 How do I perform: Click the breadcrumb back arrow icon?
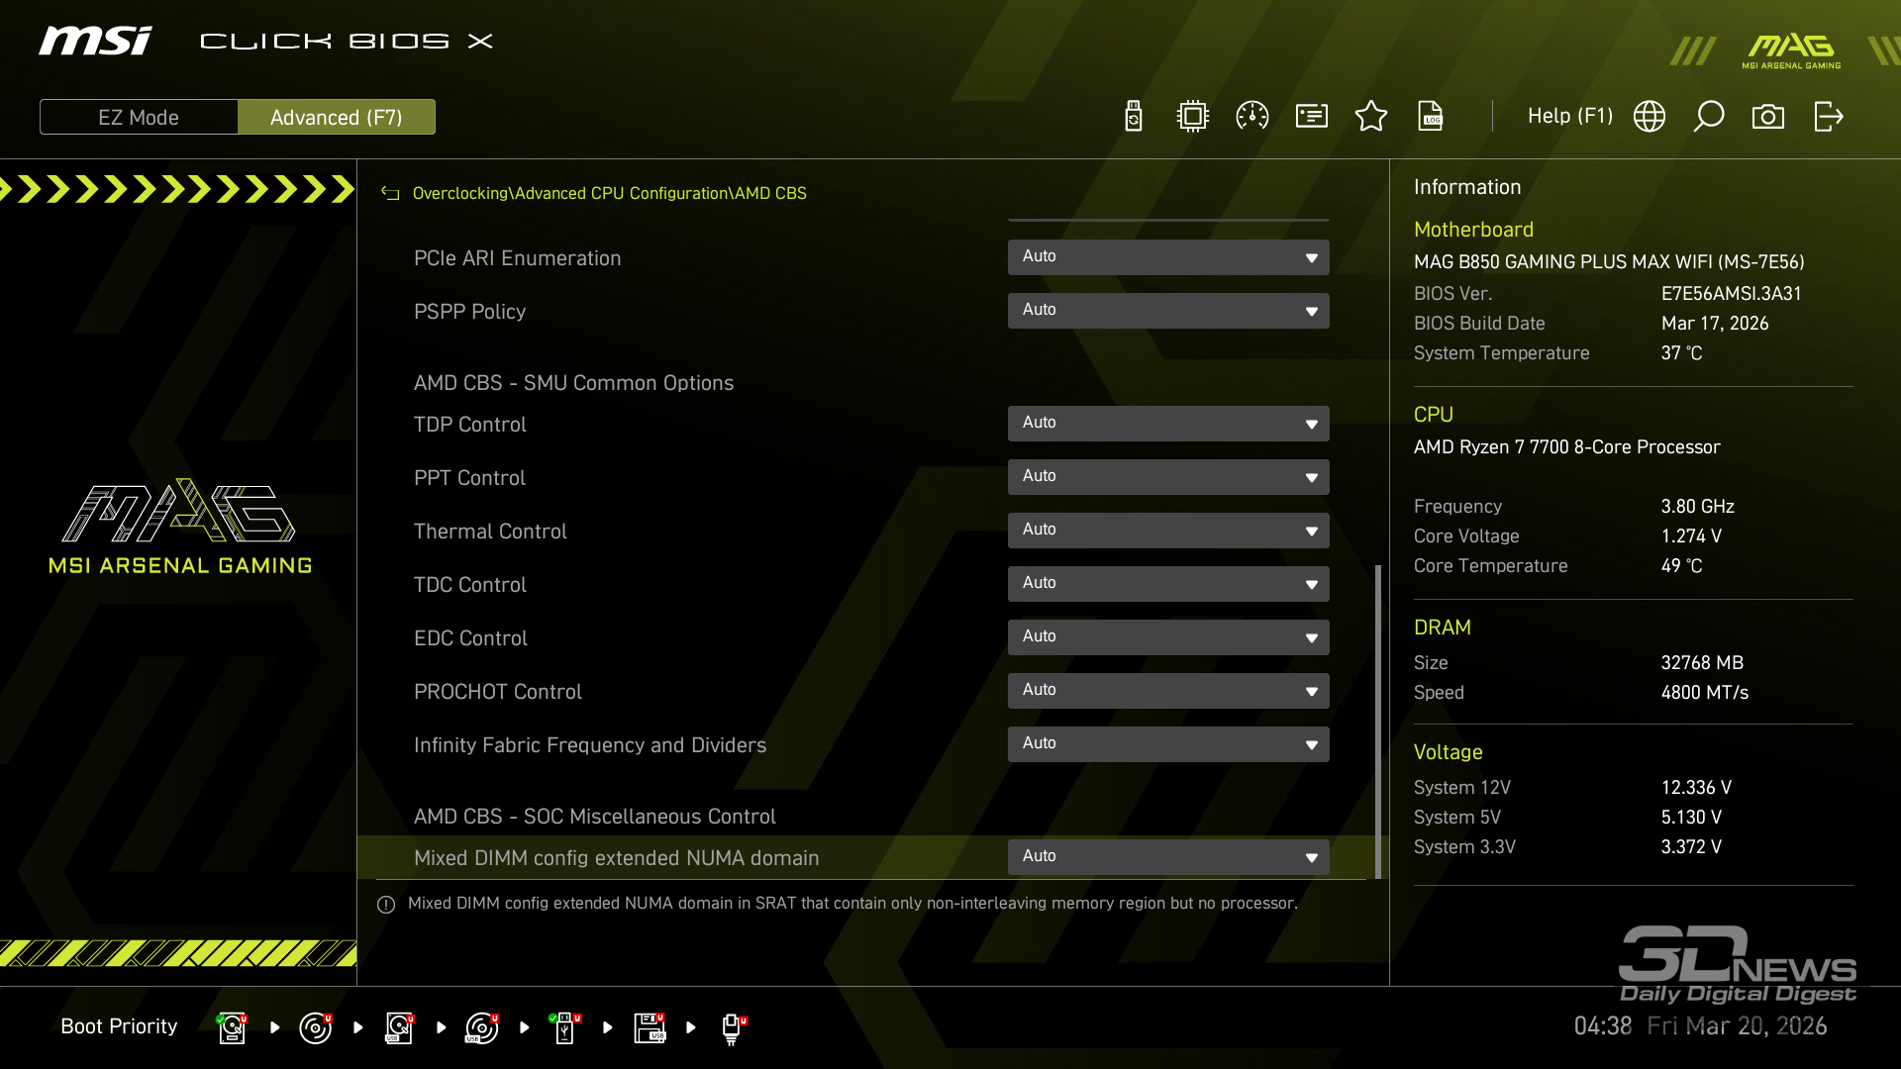390,194
